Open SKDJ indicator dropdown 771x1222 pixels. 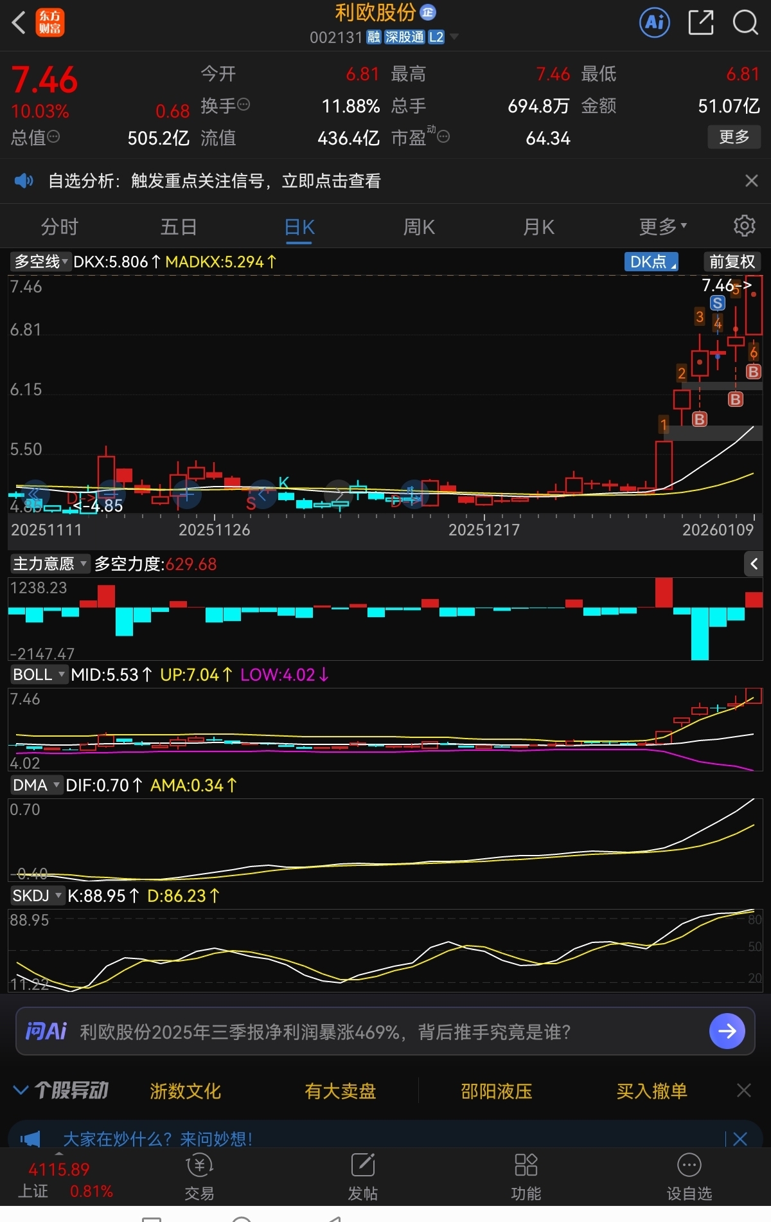(x=37, y=895)
